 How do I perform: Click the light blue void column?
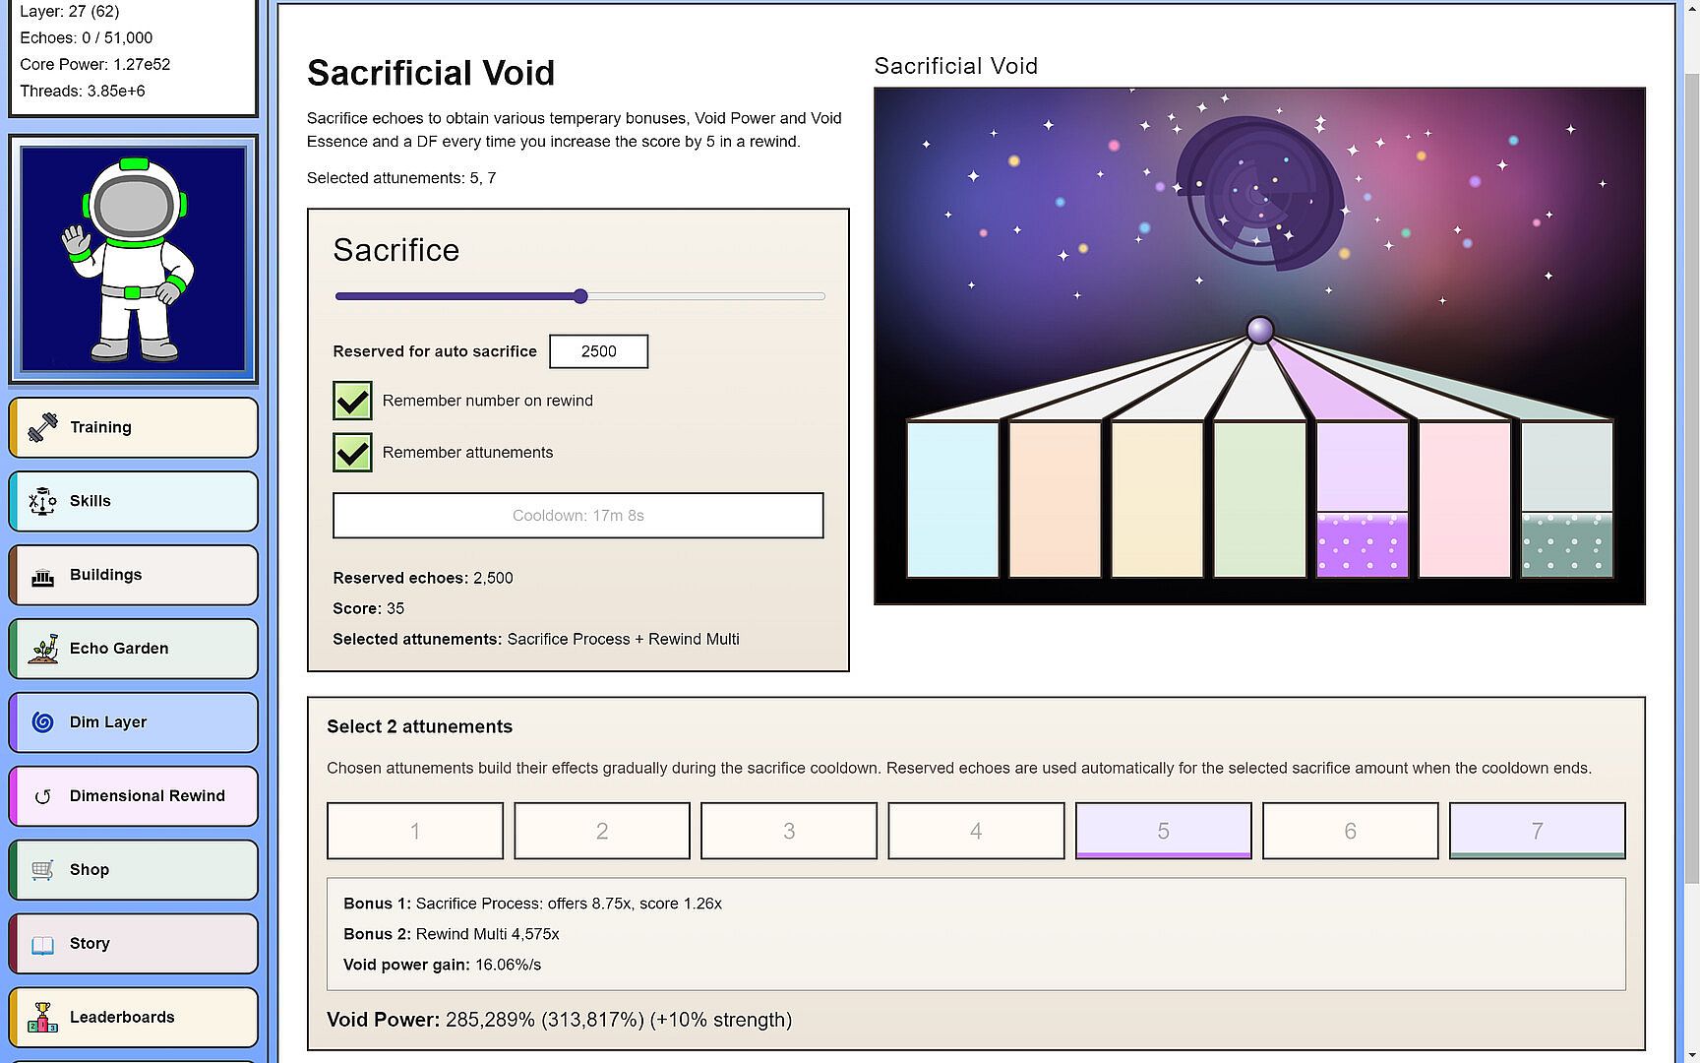click(952, 499)
